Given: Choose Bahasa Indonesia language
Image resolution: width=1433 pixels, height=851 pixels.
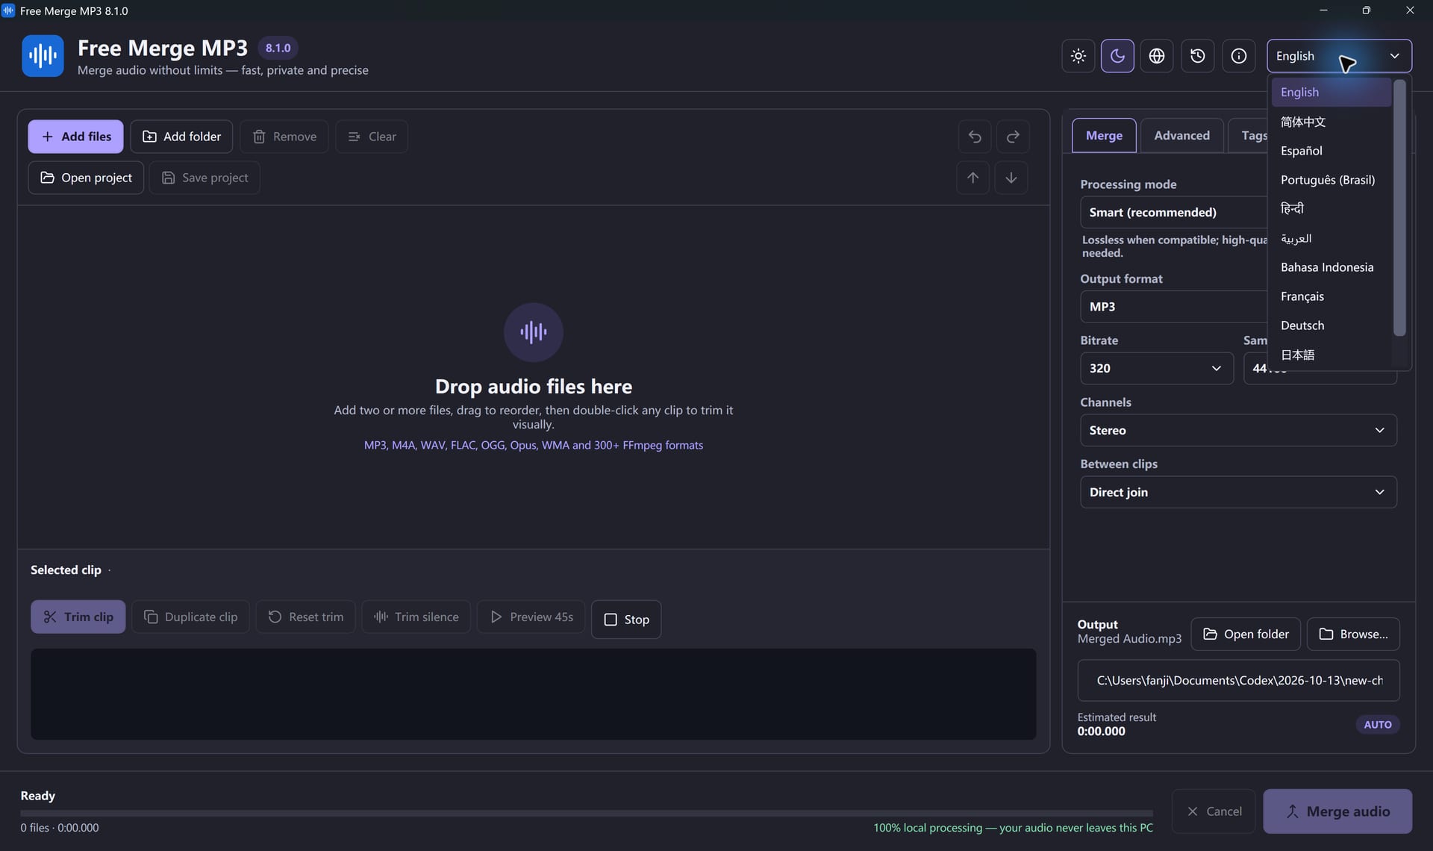Looking at the screenshot, I should (1331, 267).
